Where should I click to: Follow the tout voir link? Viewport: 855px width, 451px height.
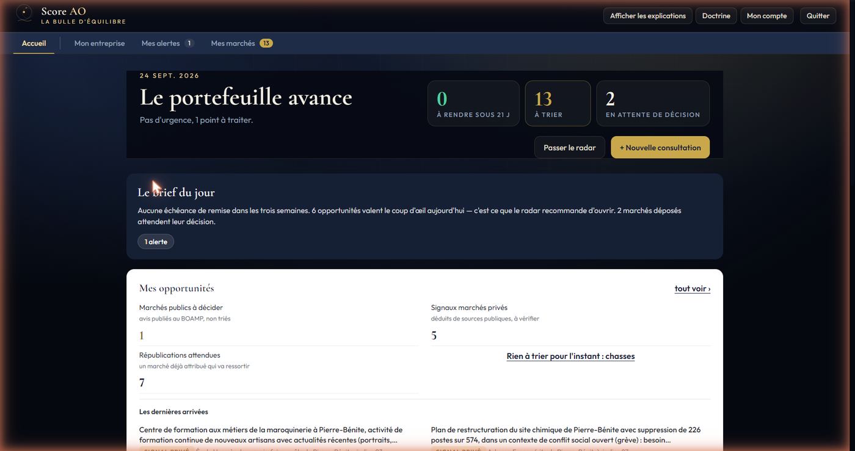[693, 289]
